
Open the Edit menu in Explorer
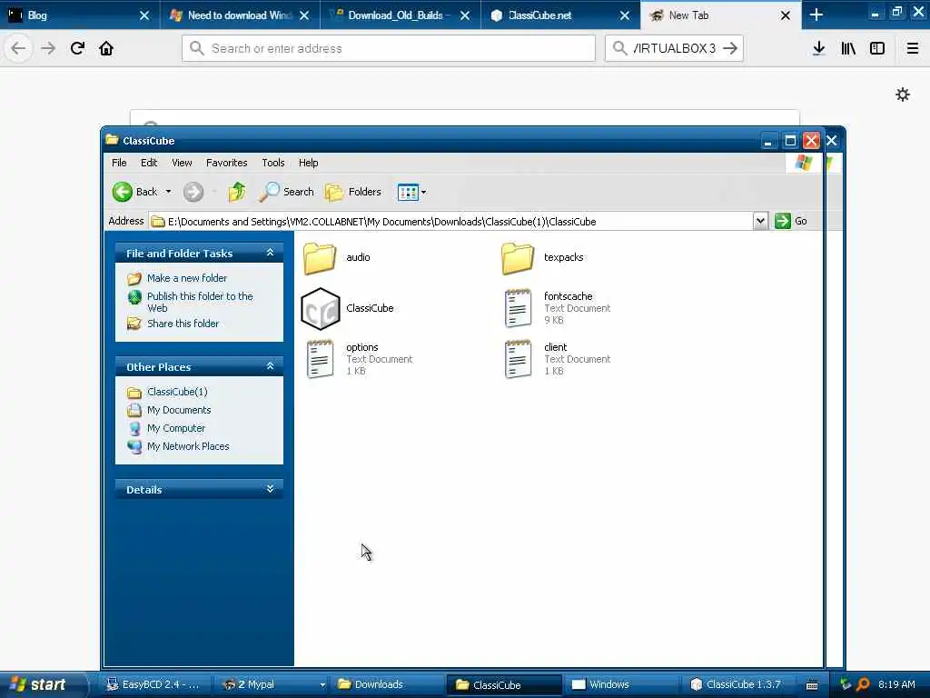(149, 163)
